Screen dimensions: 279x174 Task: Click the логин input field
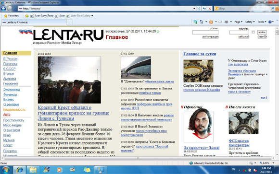205,32
